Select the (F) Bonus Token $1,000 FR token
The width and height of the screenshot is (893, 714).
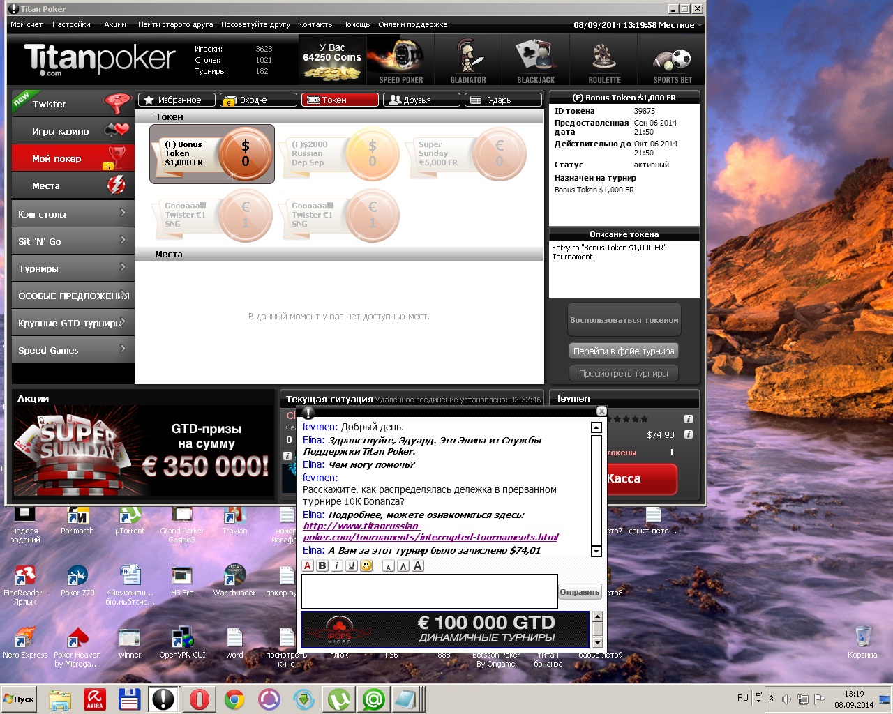212,154
